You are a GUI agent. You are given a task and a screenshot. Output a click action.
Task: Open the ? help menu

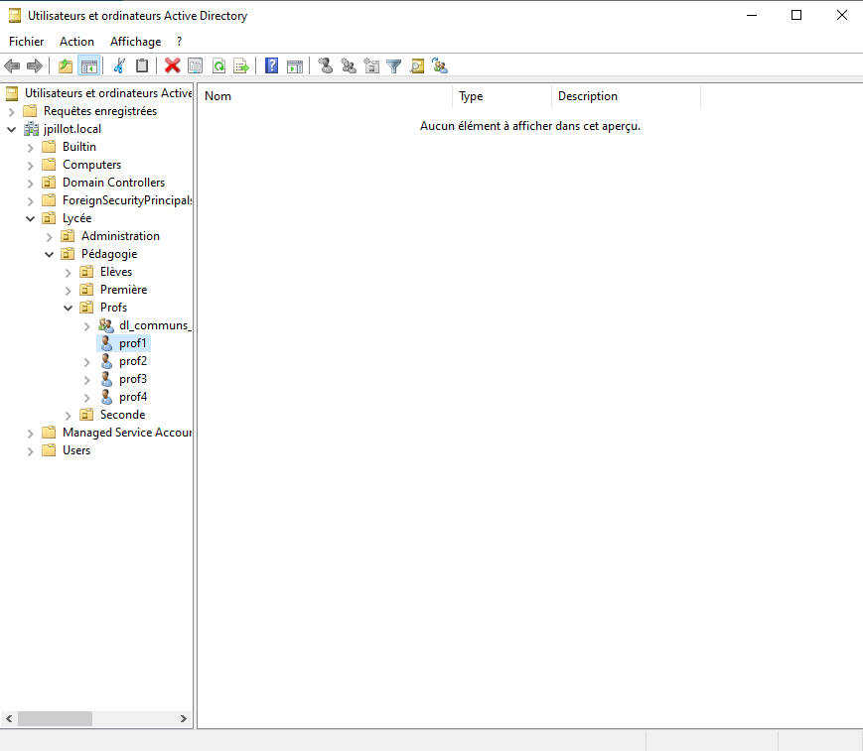pos(180,42)
